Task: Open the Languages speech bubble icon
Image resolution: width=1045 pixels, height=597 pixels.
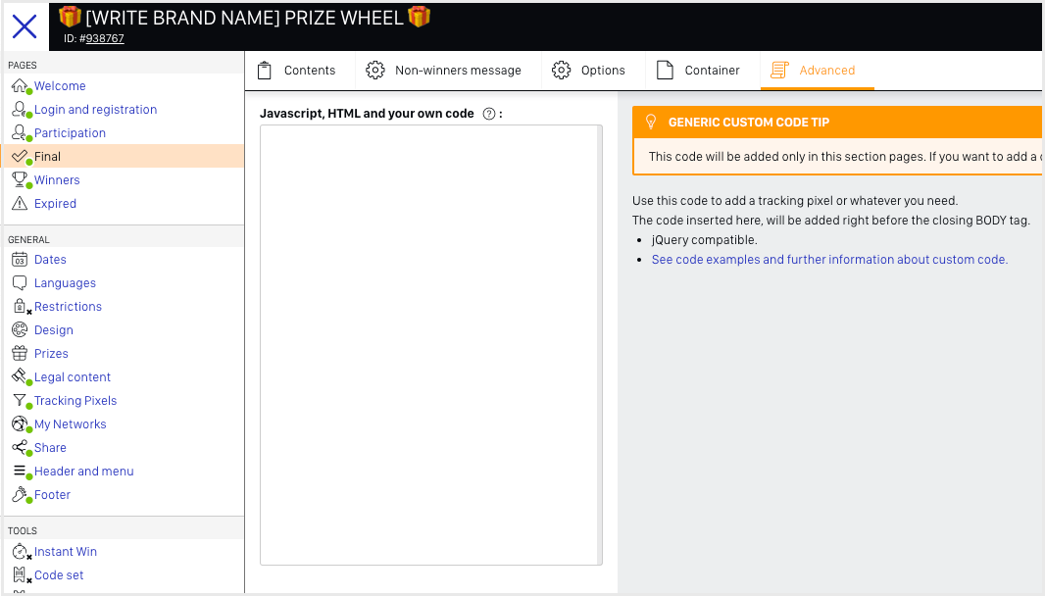Action: point(22,282)
